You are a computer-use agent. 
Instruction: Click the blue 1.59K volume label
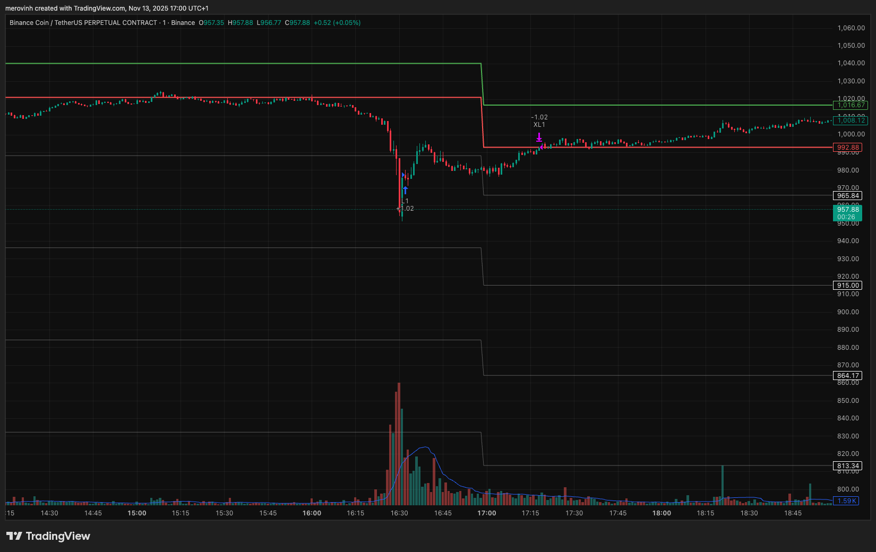pos(846,501)
